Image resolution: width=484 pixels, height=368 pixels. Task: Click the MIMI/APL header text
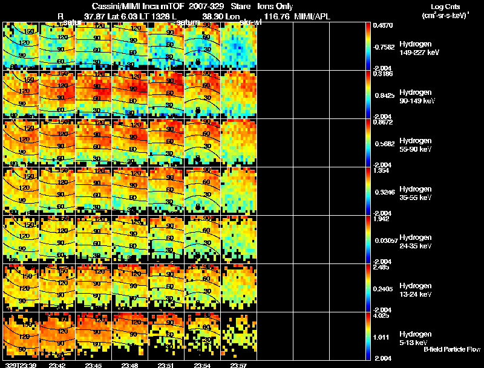click(312, 16)
